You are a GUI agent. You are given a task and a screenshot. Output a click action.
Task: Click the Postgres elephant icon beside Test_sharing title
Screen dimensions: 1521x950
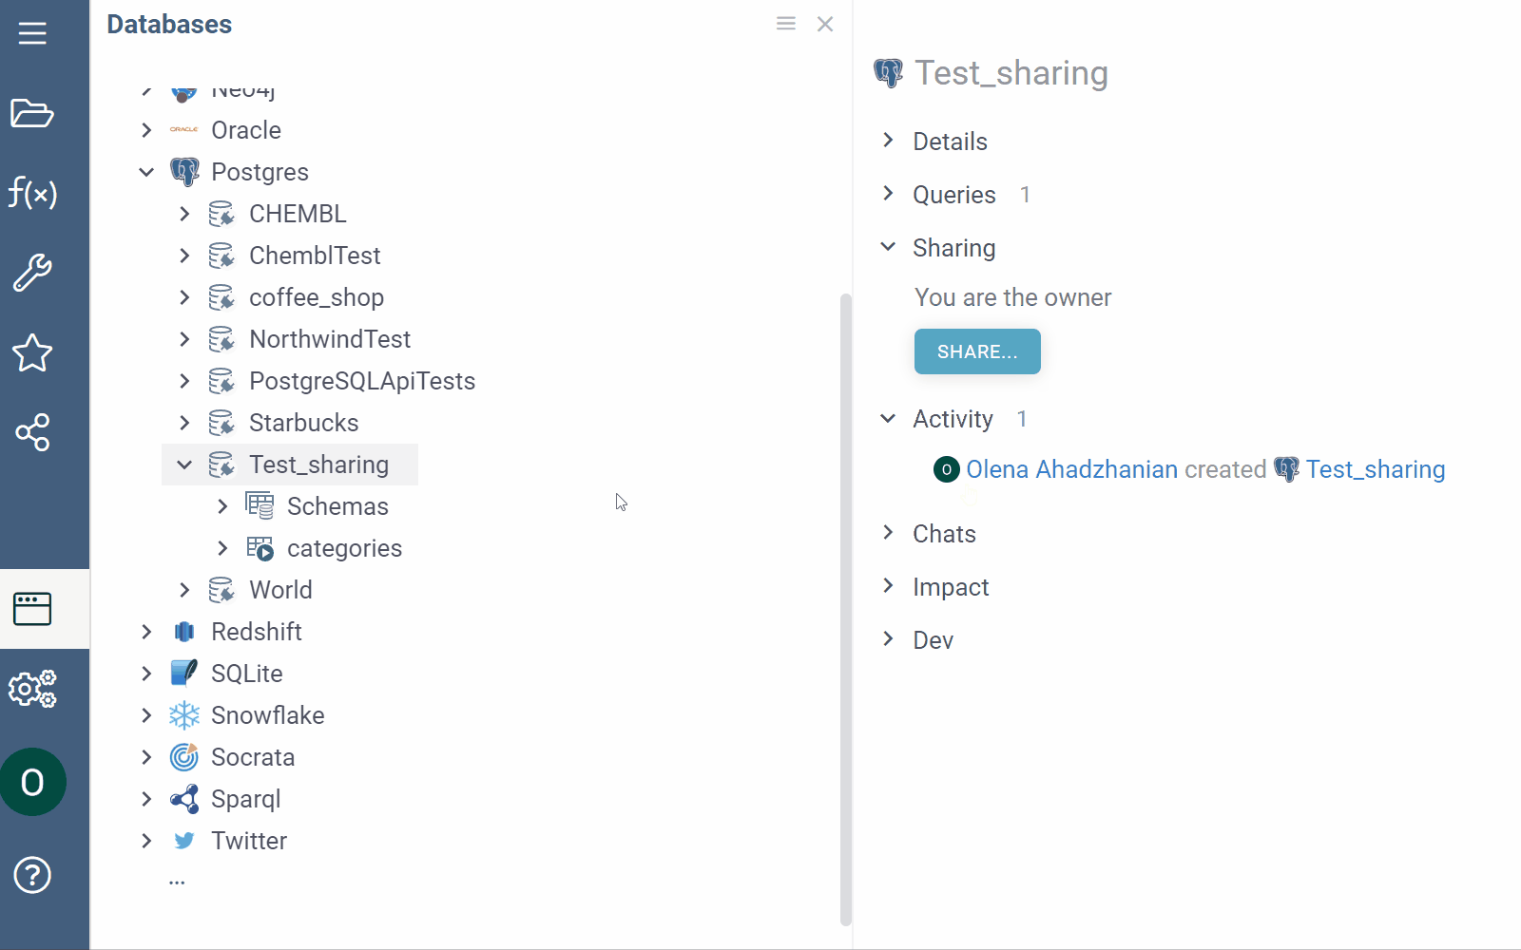888,72
